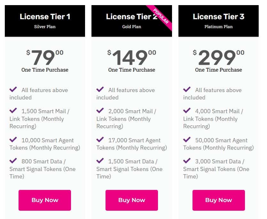
Task: Click Buy Now for the Platinum Plan
Action: pos(218,200)
